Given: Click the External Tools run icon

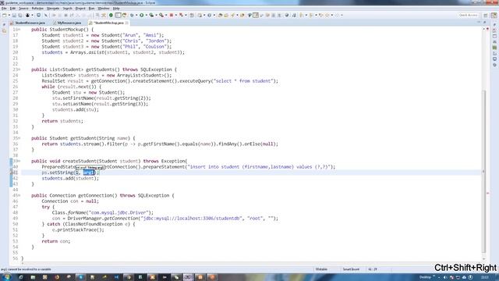Looking at the screenshot, I should (x=161, y=15).
